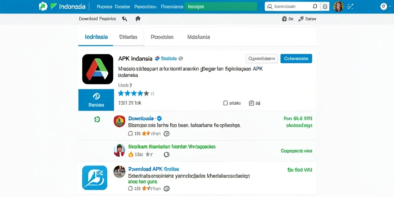Open the user profile avatar in header

point(338,7)
